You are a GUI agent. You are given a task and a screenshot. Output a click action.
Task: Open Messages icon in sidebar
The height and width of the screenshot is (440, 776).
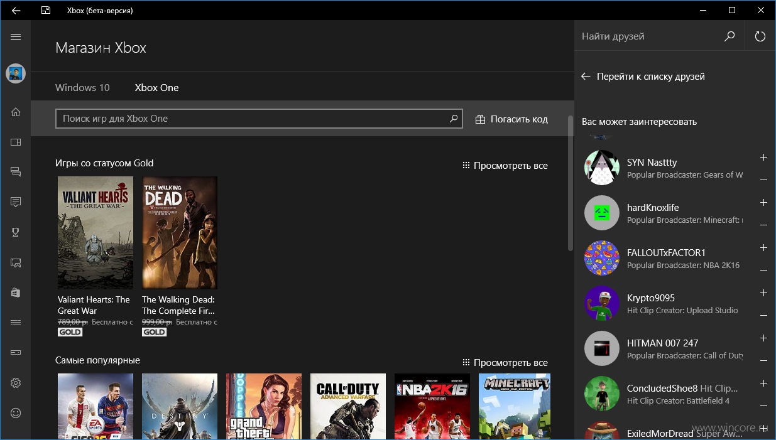(x=16, y=171)
